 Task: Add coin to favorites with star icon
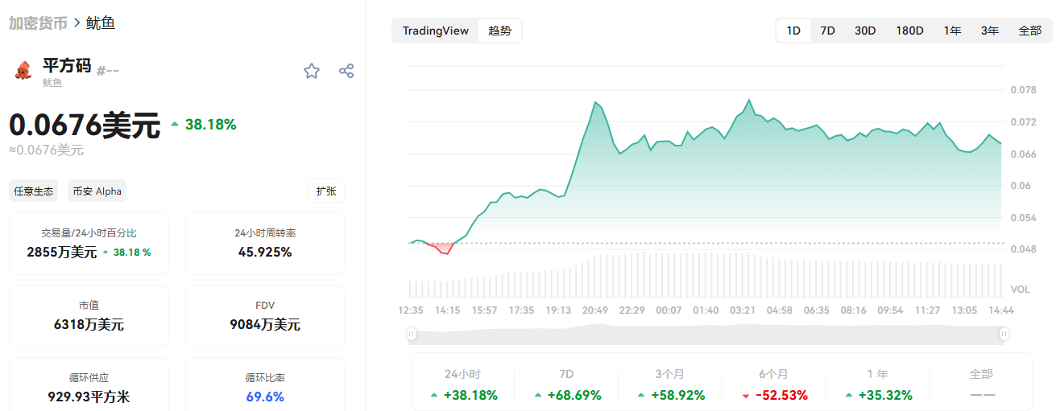click(312, 71)
